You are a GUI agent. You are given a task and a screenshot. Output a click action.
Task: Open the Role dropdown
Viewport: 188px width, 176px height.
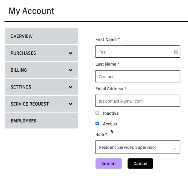(138, 147)
